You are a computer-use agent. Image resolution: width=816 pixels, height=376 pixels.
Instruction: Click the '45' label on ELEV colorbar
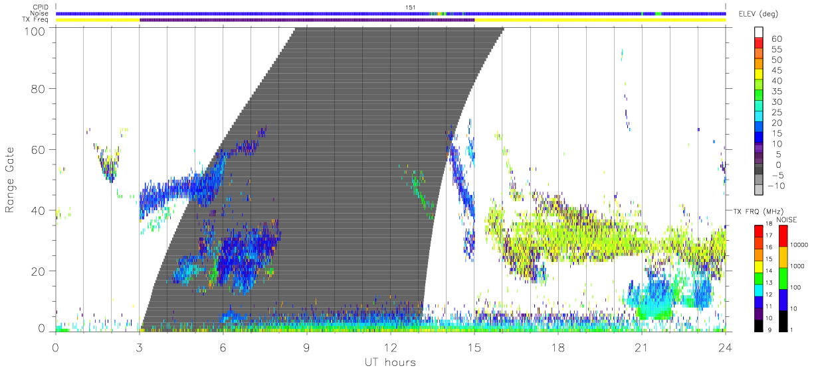(777, 70)
